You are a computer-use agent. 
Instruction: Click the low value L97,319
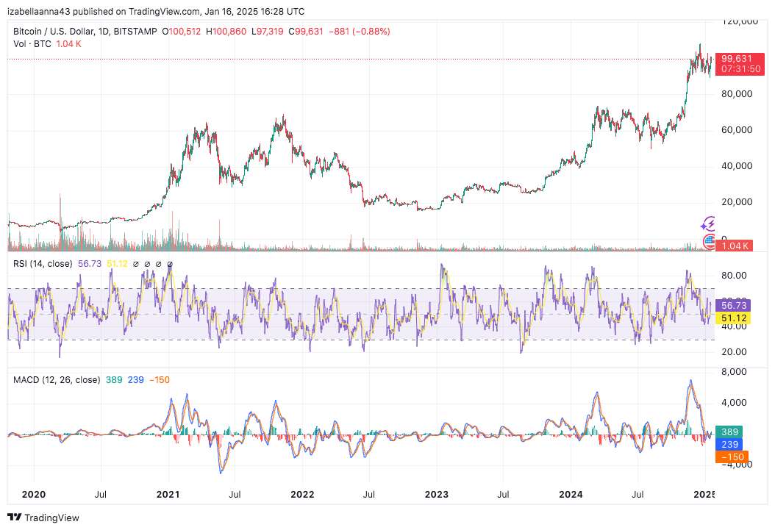(x=268, y=32)
